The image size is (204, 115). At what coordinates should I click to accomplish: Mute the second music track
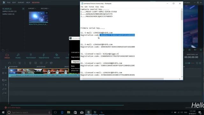6,93
